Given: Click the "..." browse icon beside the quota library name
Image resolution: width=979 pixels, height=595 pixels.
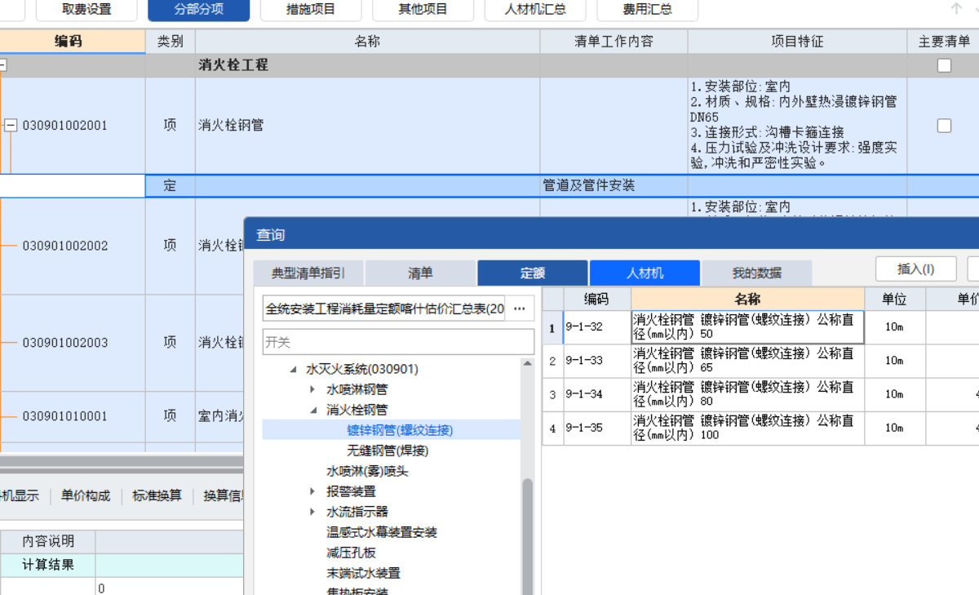Looking at the screenshot, I should point(520,308).
